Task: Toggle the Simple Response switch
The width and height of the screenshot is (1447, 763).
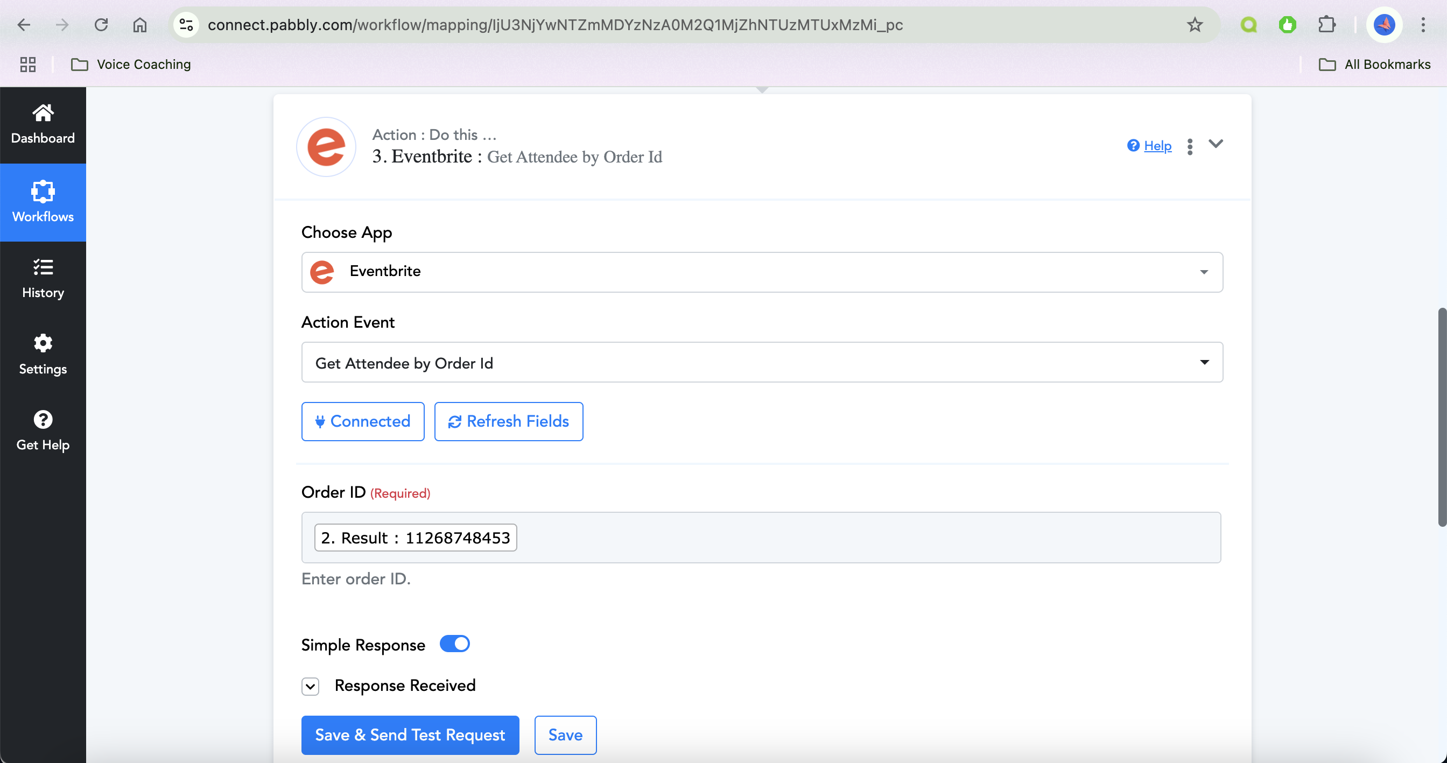Action: point(454,644)
